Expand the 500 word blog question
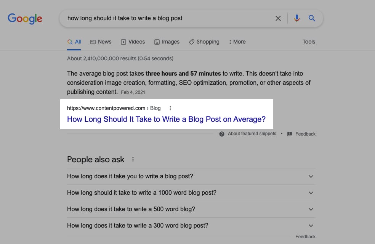This screenshot has height=244, width=375. [311, 209]
